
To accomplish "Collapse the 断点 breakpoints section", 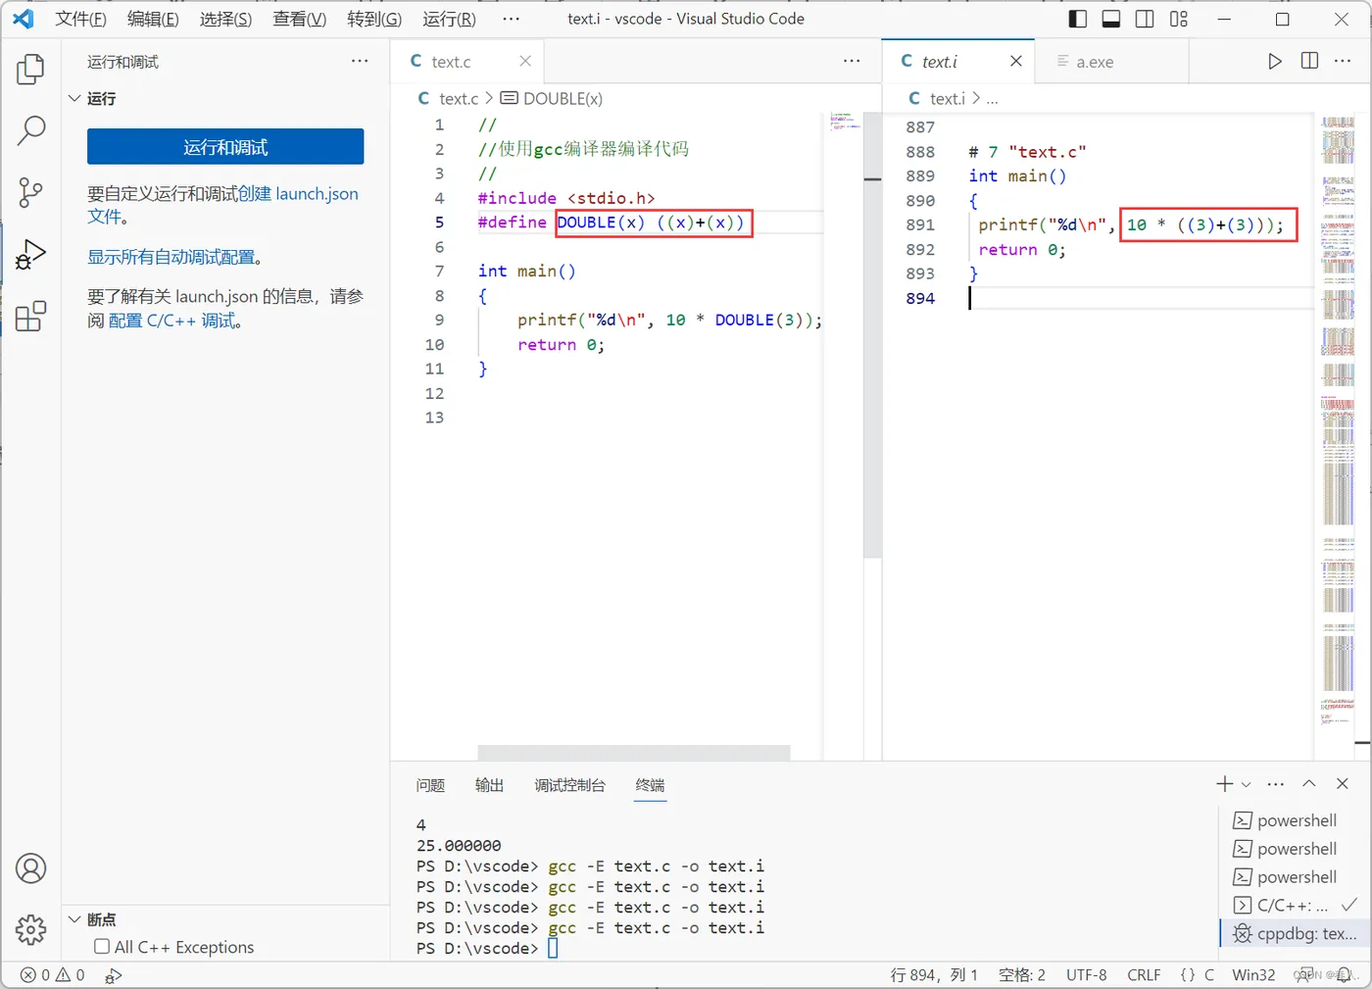I will (74, 919).
